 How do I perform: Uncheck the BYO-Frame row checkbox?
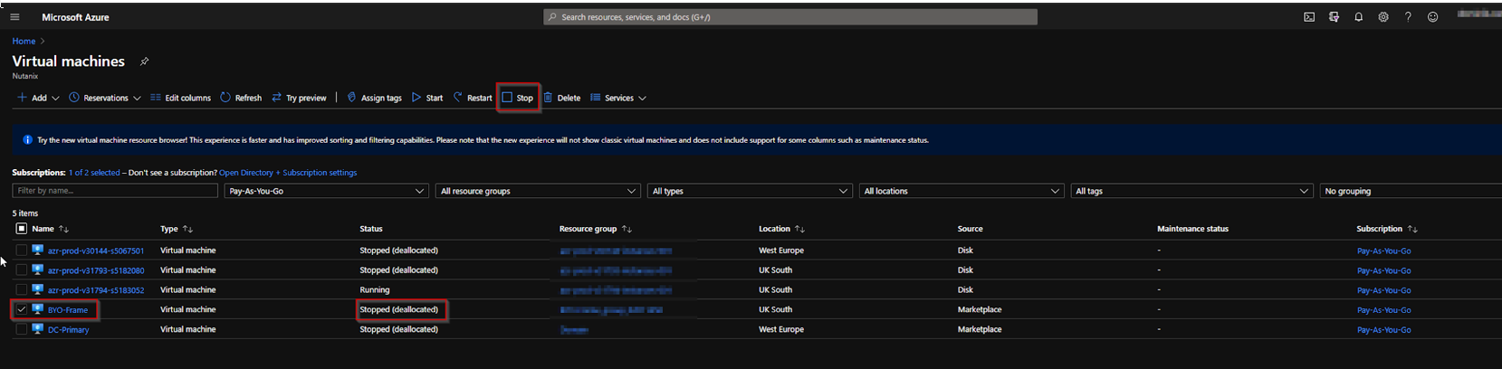[22, 309]
